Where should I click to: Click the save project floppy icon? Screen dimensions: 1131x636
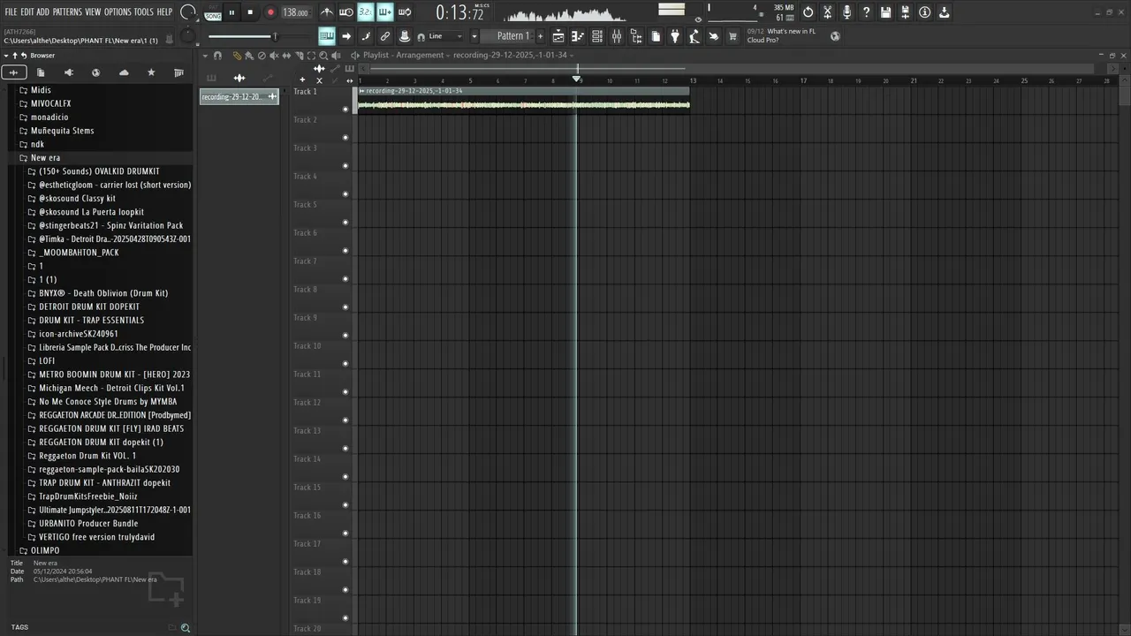[x=885, y=12]
